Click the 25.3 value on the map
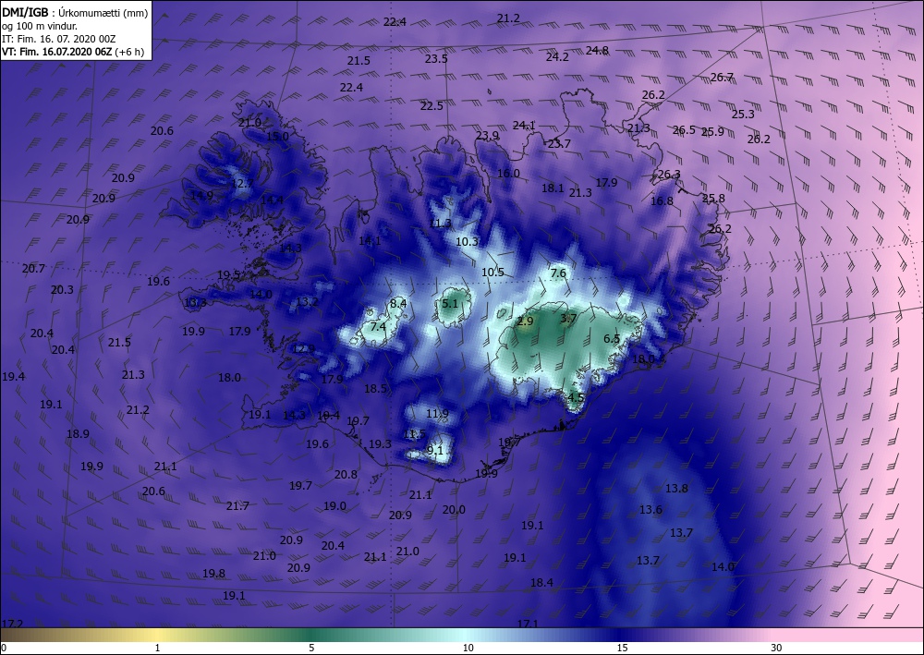Viewport: 924px width, 655px height. (x=743, y=115)
